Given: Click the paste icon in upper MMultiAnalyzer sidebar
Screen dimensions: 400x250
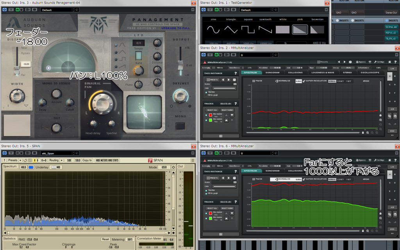Looking at the screenshot, I should [395, 116].
